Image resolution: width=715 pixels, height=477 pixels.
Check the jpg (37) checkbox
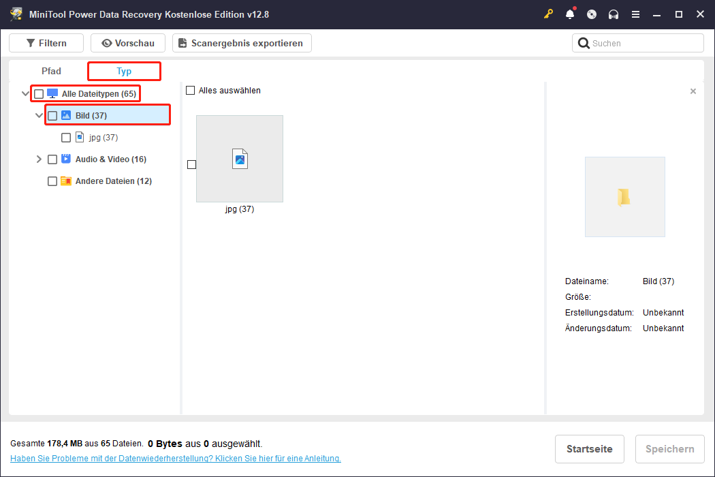click(x=66, y=137)
